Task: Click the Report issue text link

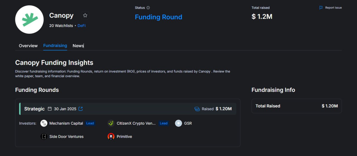Action: (333, 8)
